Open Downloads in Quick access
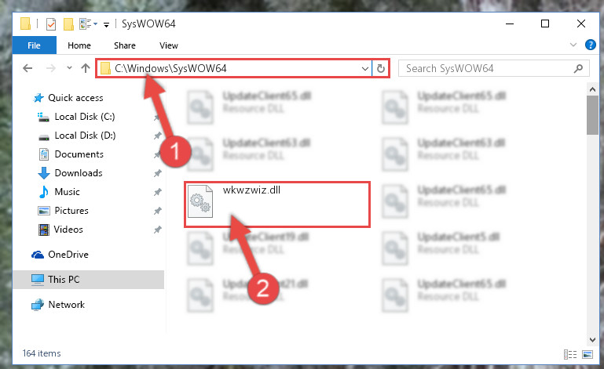The image size is (604, 369). point(79,173)
